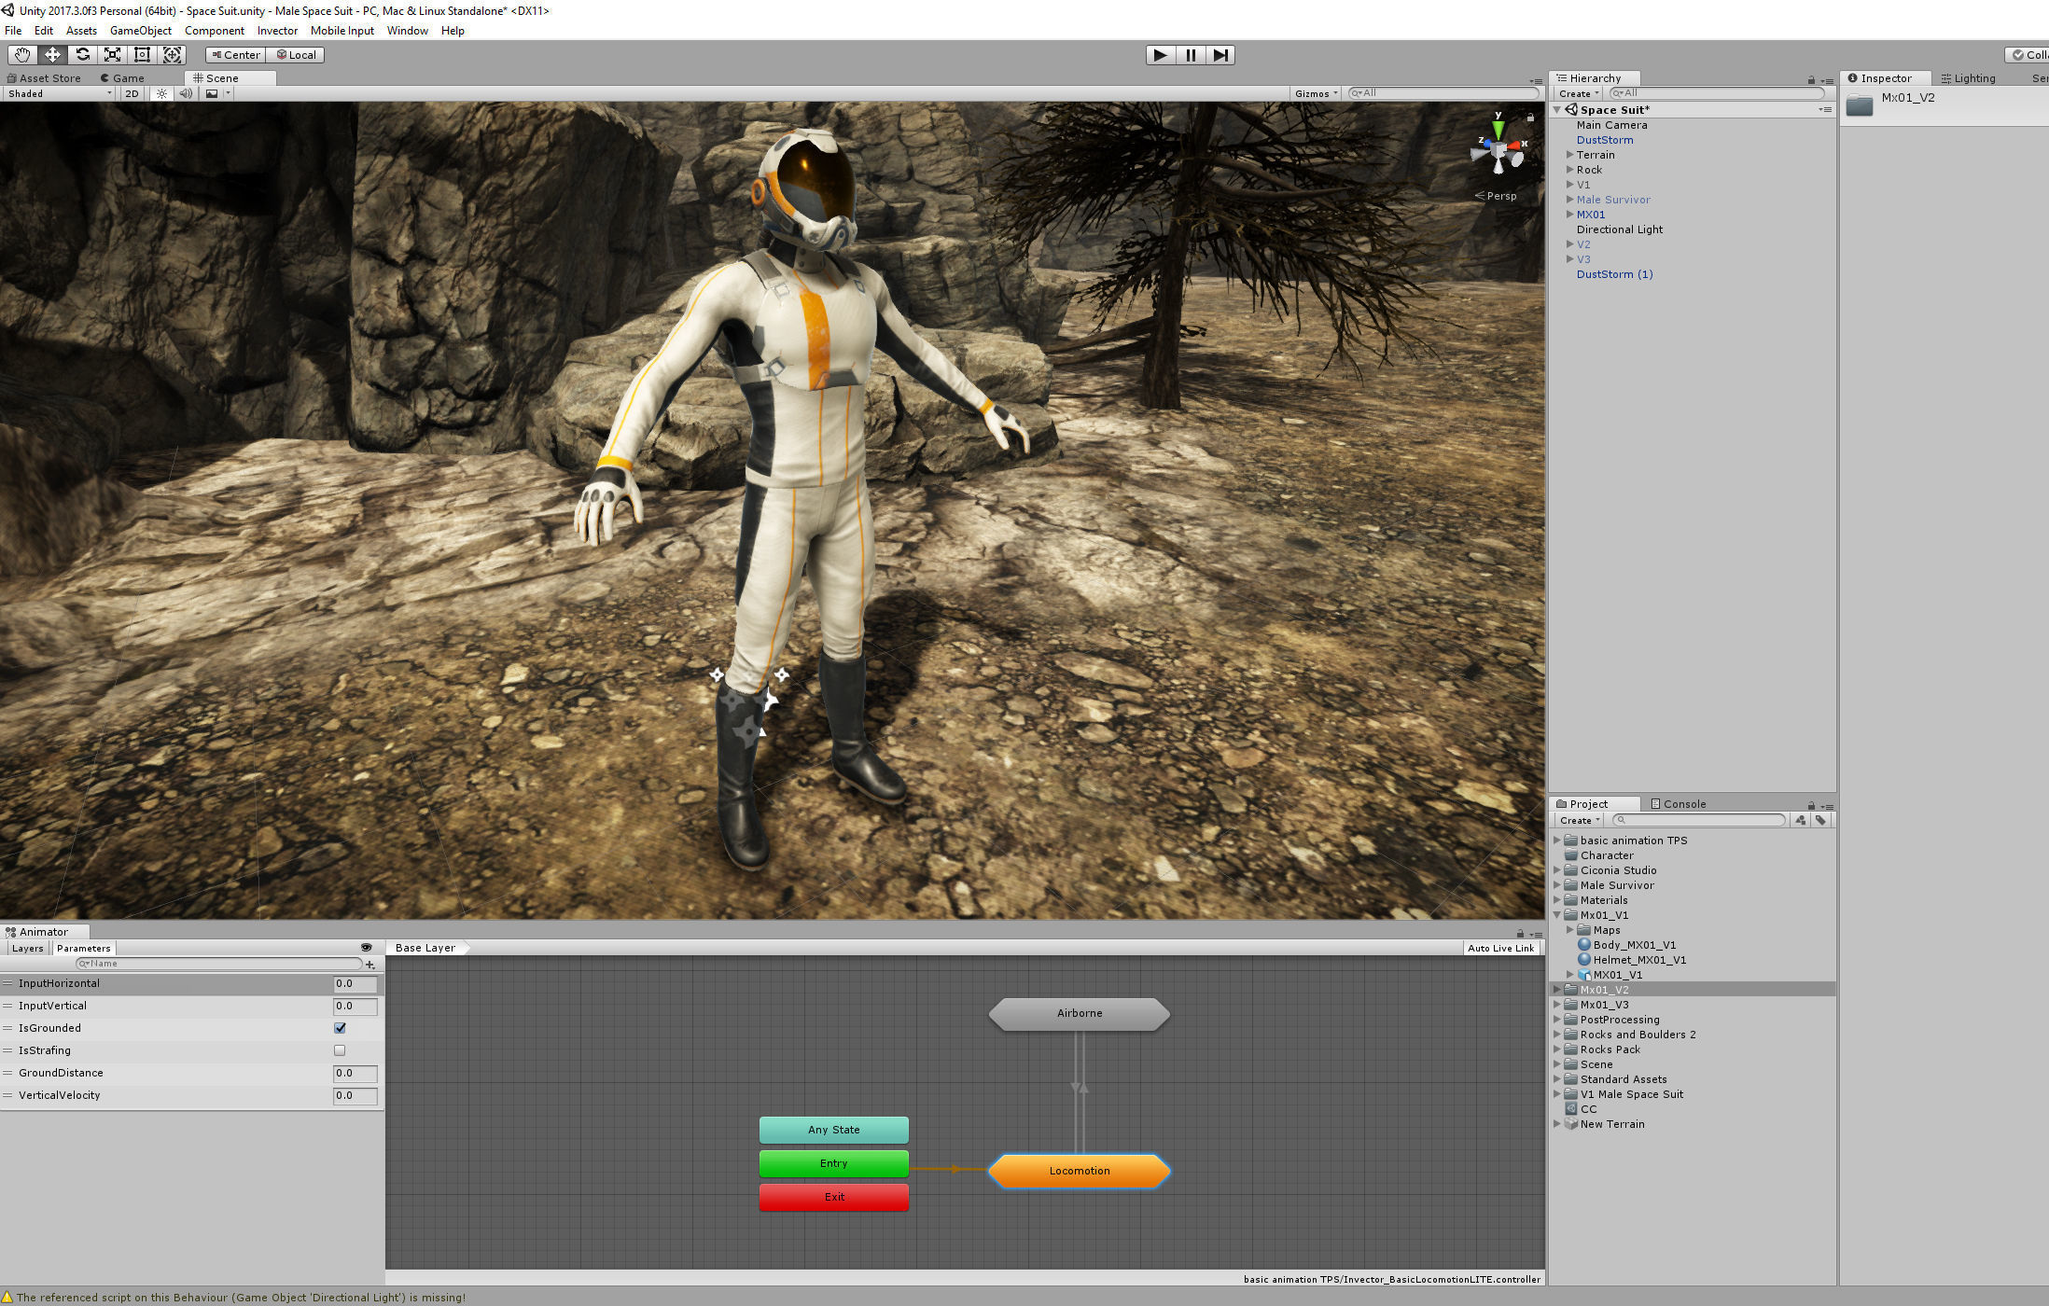The height and width of the screenshot is (1306, 2049).
Task: Toggle the Center pivot button
Action: (x=235, y=55)
